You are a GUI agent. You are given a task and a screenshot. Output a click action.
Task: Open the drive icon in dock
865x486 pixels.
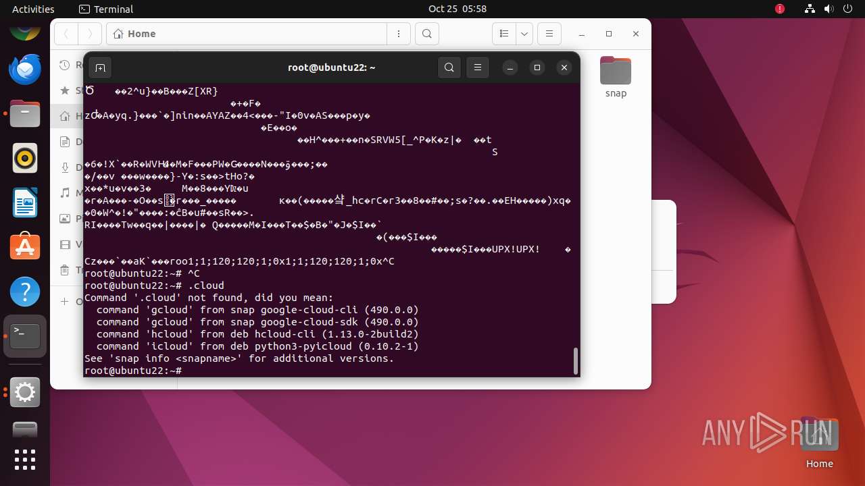(x=25, y=429)
